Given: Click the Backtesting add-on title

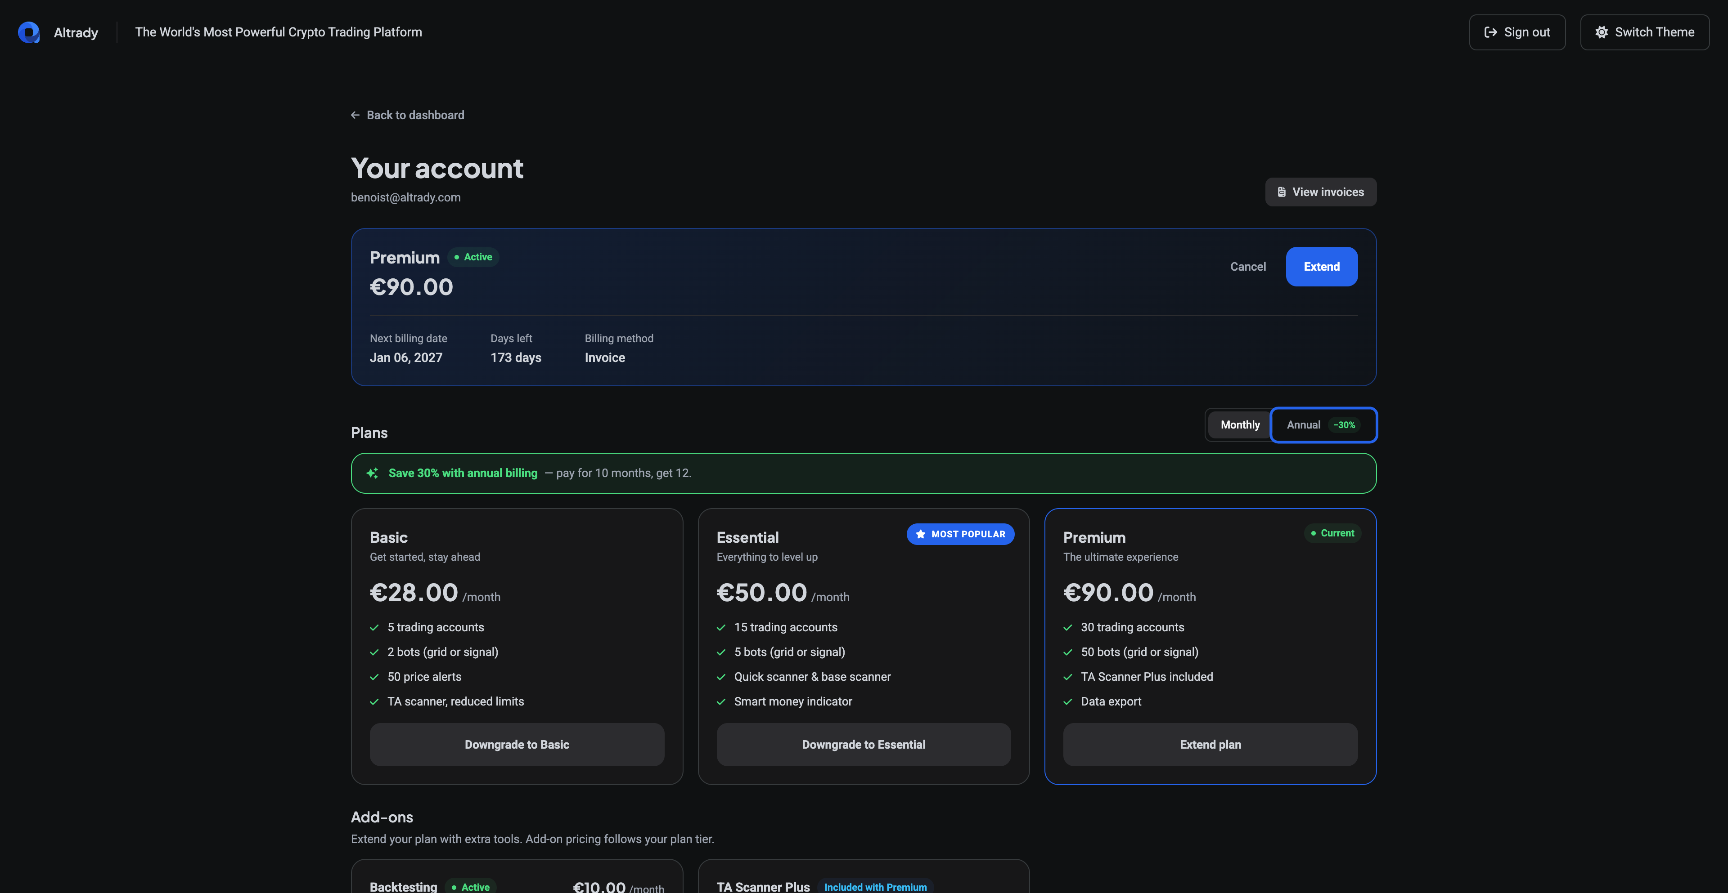Looking at the screenshot, I should 403,887.
